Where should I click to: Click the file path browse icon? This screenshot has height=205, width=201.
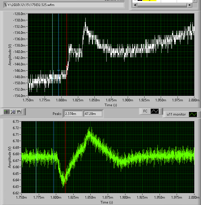5,5
